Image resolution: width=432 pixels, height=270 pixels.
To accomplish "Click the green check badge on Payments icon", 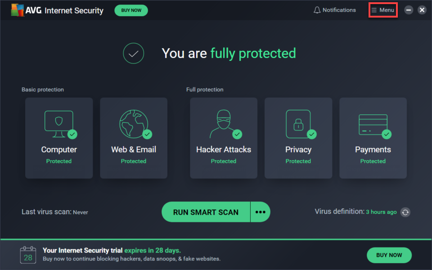I will click(387, 134).
